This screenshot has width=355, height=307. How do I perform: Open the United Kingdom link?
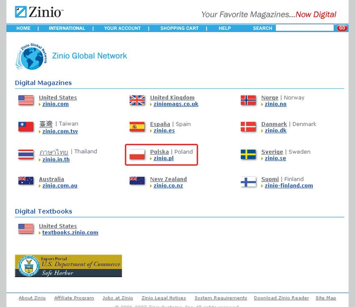tap(172, 97)
